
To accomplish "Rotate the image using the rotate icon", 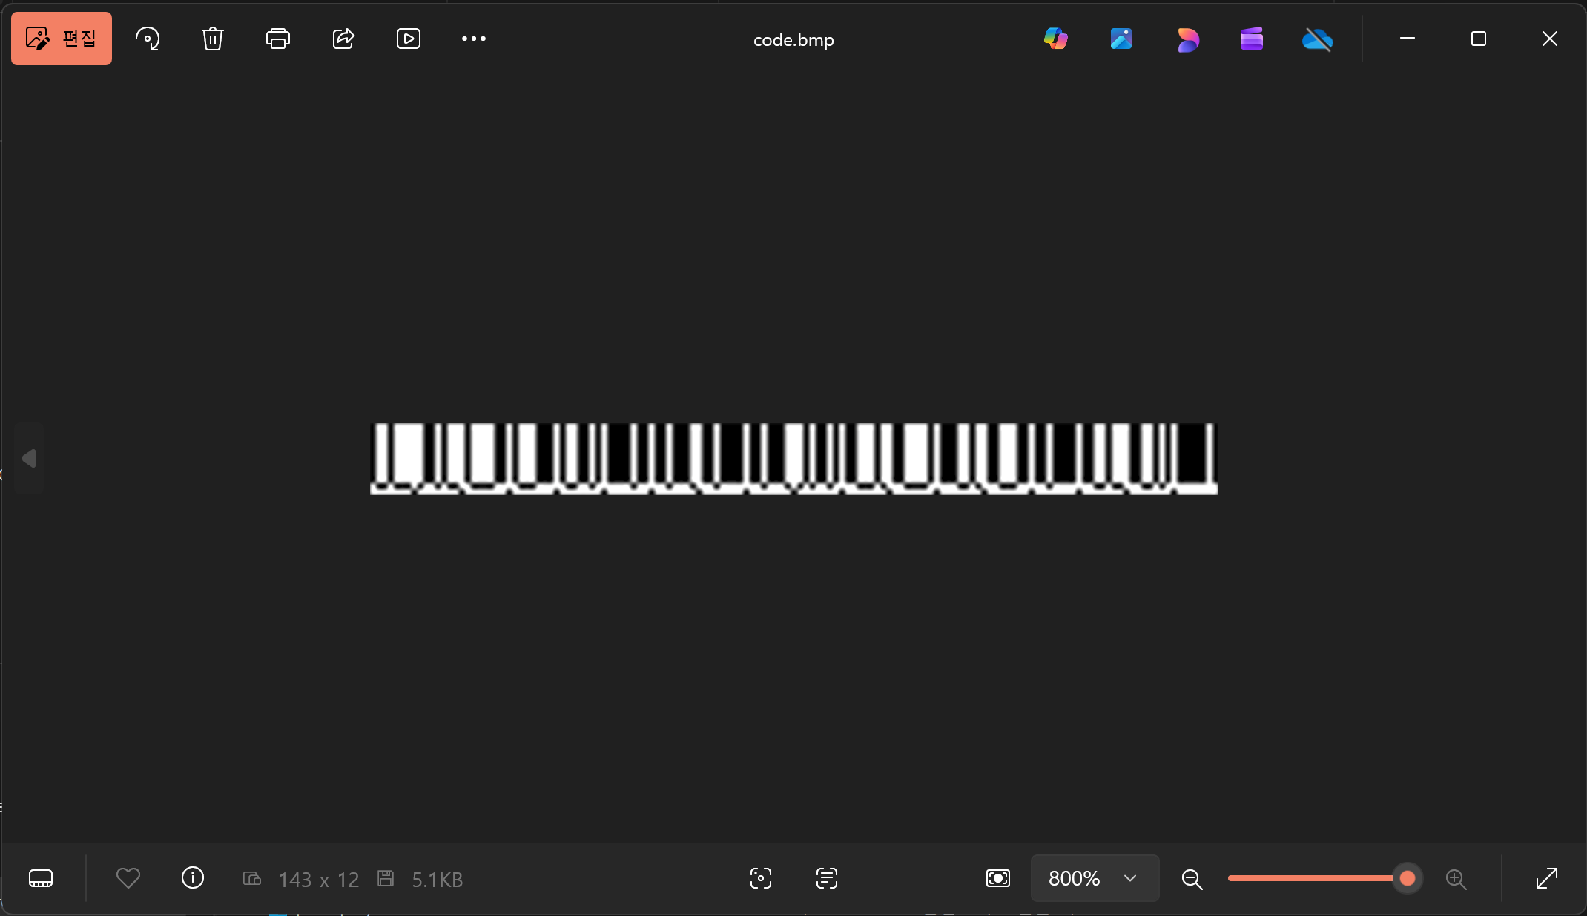I will pyautogui.click(x=148, y=39).
